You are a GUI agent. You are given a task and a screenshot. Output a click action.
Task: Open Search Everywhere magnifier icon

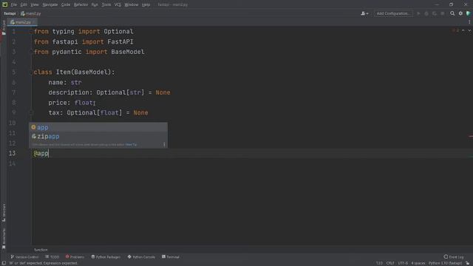[x=452, y=13]
